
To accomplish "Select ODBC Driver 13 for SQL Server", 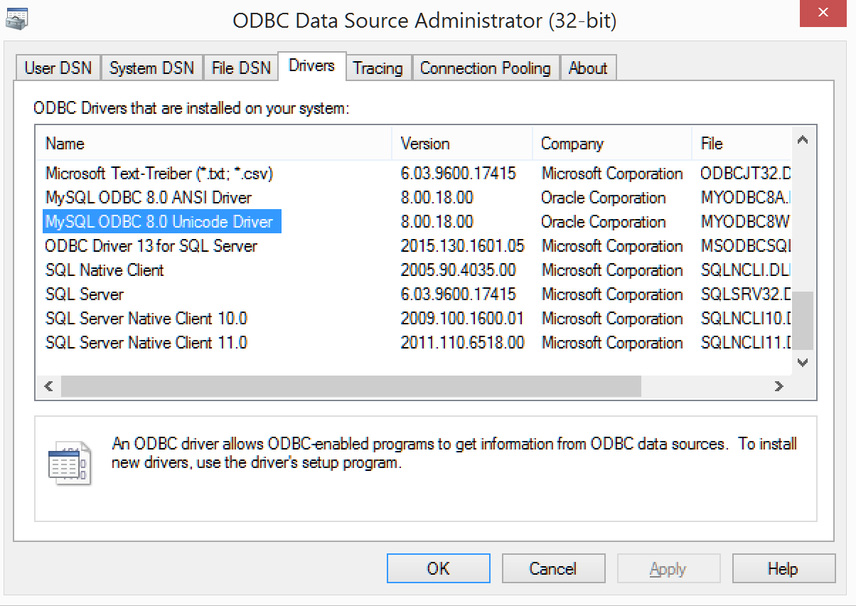I will (x=151, y=246).
